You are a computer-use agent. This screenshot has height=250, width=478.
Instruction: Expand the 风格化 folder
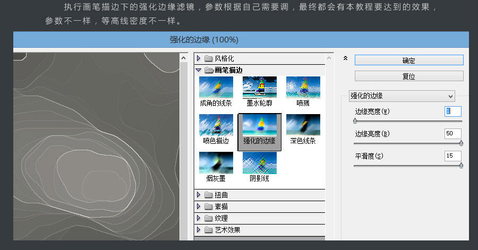point(199,58)
